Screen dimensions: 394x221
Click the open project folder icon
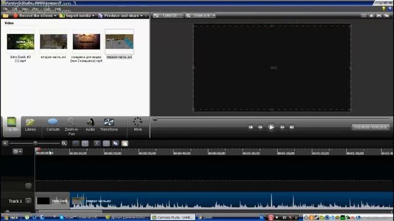pos(6,15)
